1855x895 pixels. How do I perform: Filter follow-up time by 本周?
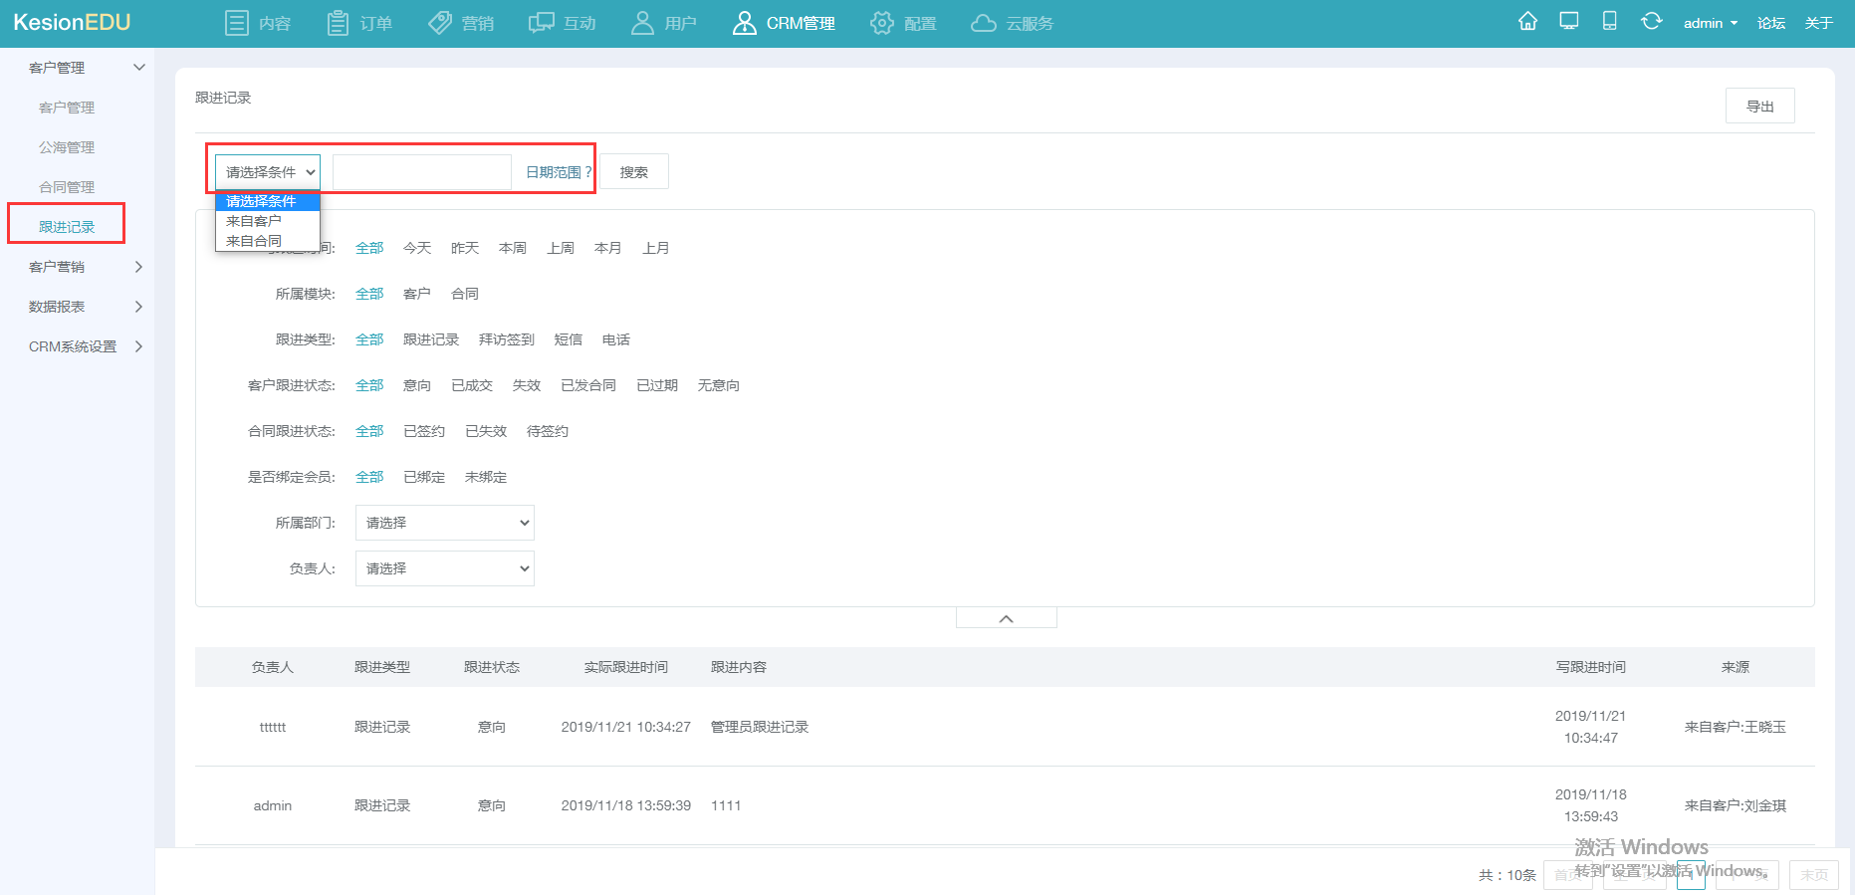pos(513,248)
